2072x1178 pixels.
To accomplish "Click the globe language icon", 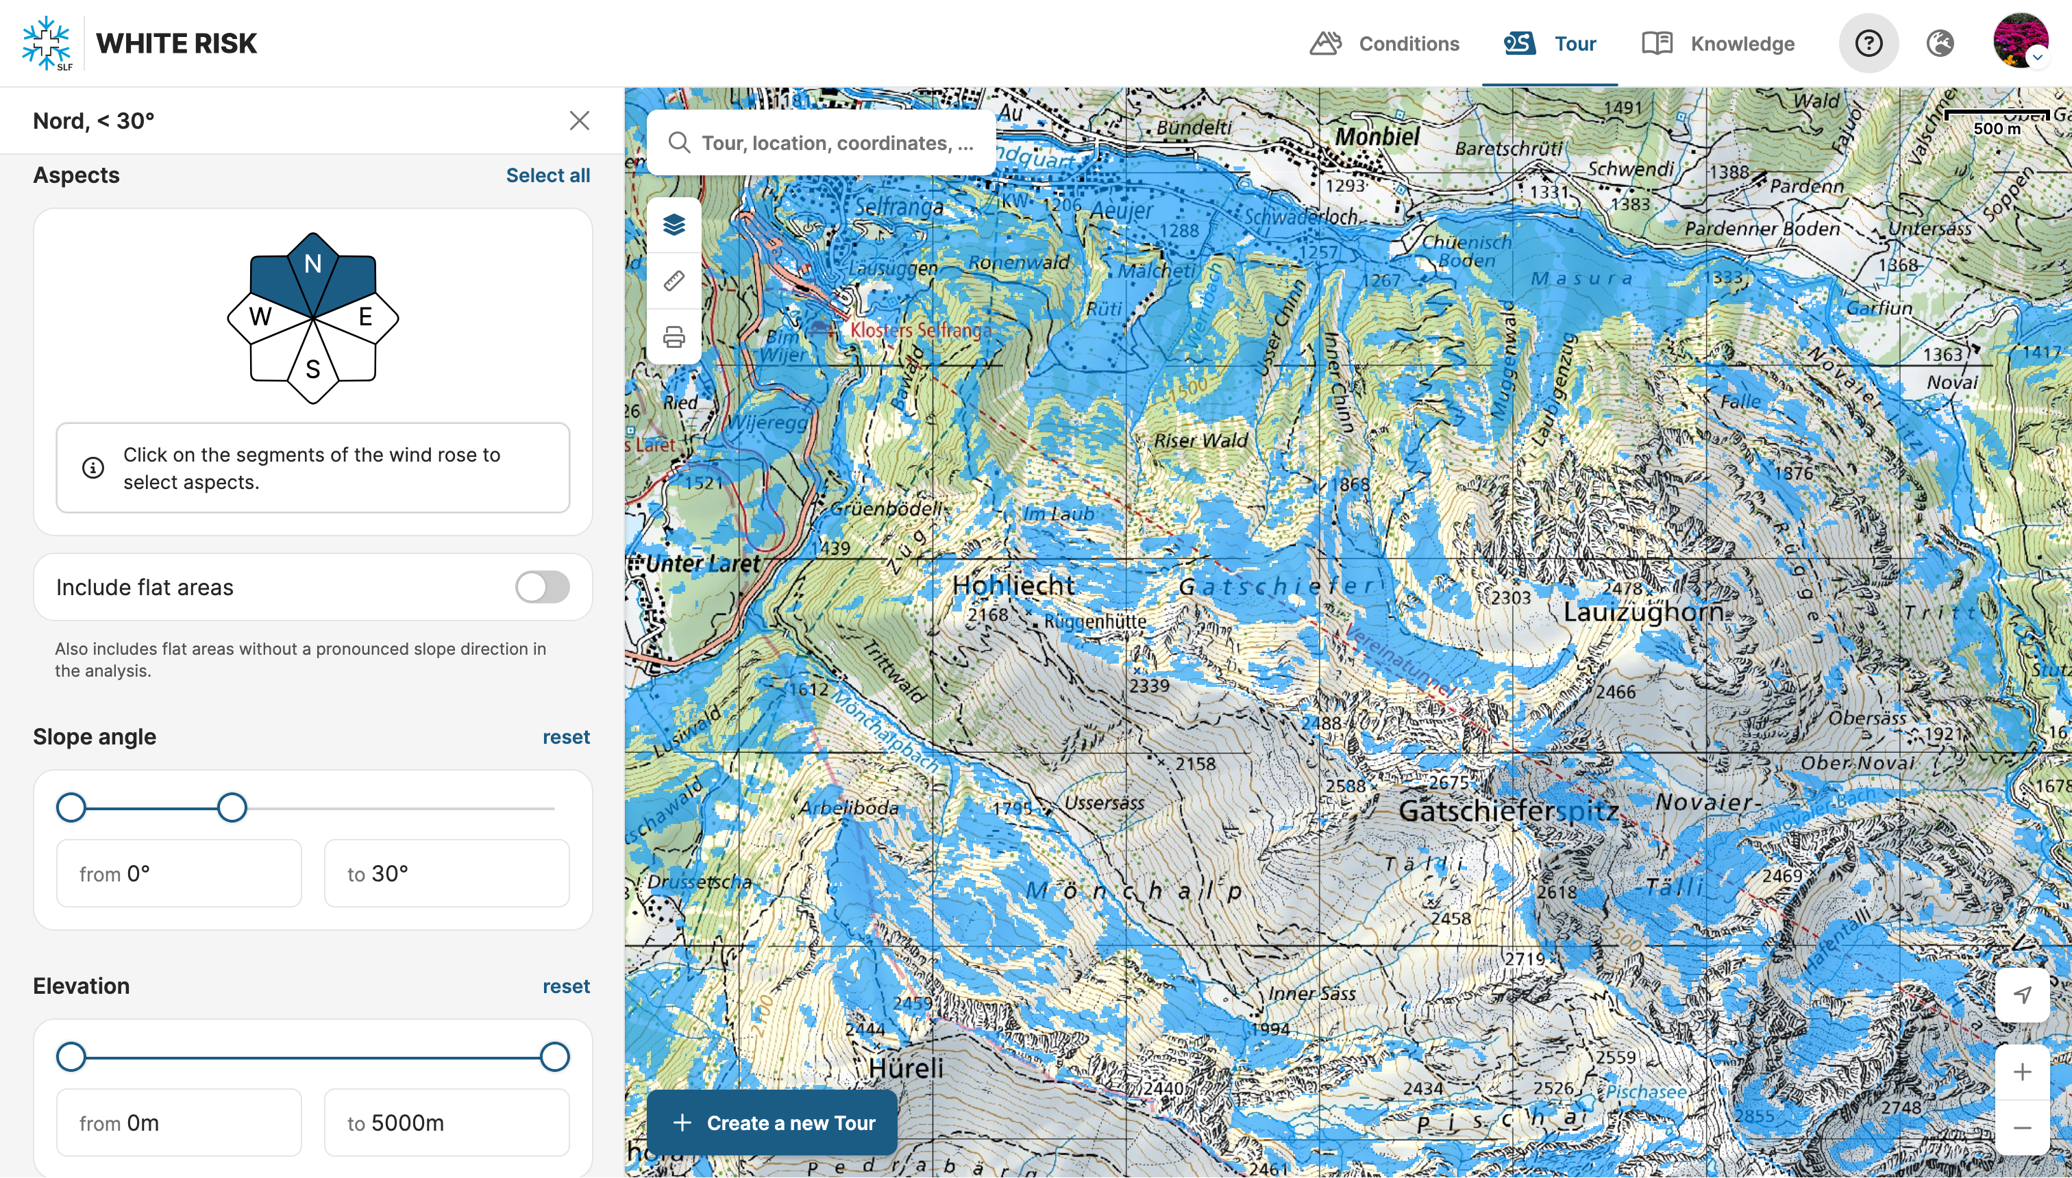I will pos(1939,44).
